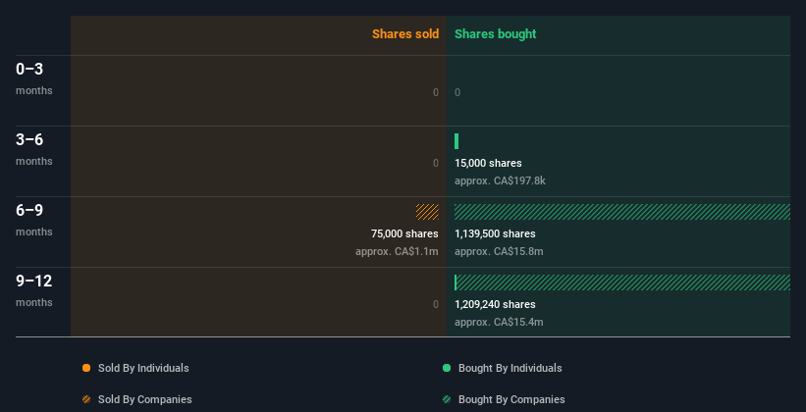This screenshot has width=806, height=412.
Task: Click 'approx. CA$15.4m' text
Action: click(499, 322)
